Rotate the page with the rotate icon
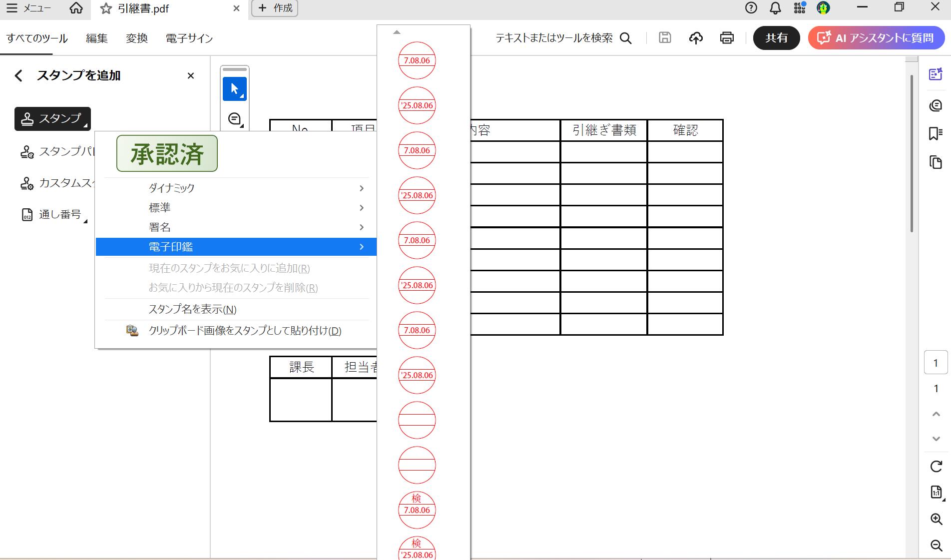Viewport: 951px width, 560px height. pos(935,467)
